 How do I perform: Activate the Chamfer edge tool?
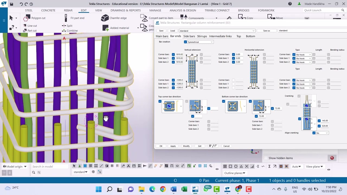tap(114, 18)
